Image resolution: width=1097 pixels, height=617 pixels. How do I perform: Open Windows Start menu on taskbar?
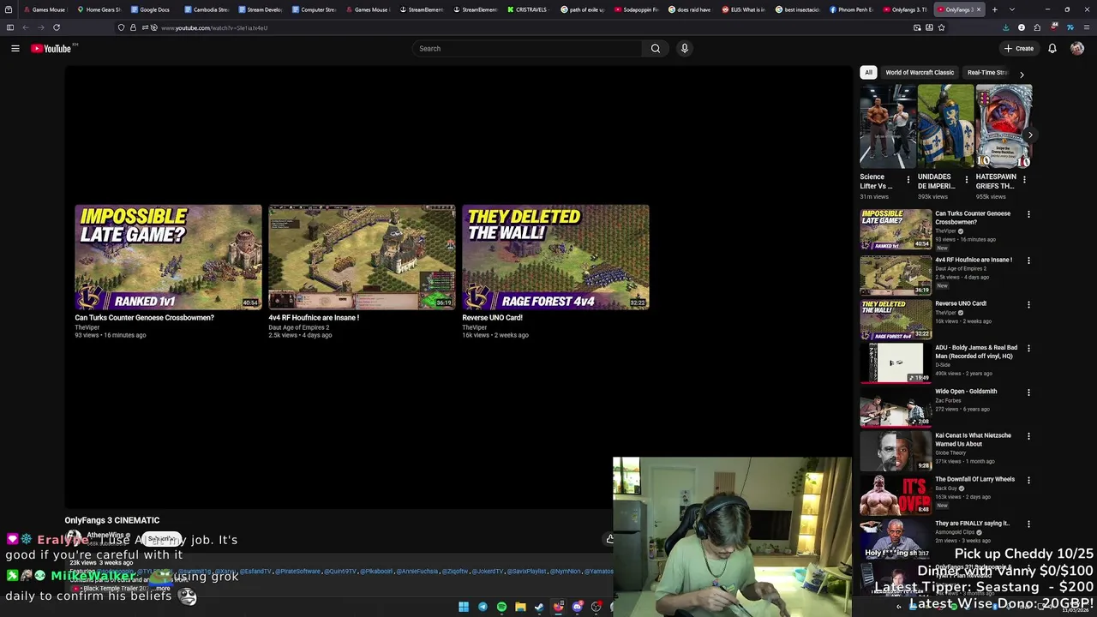pos(464,607)
